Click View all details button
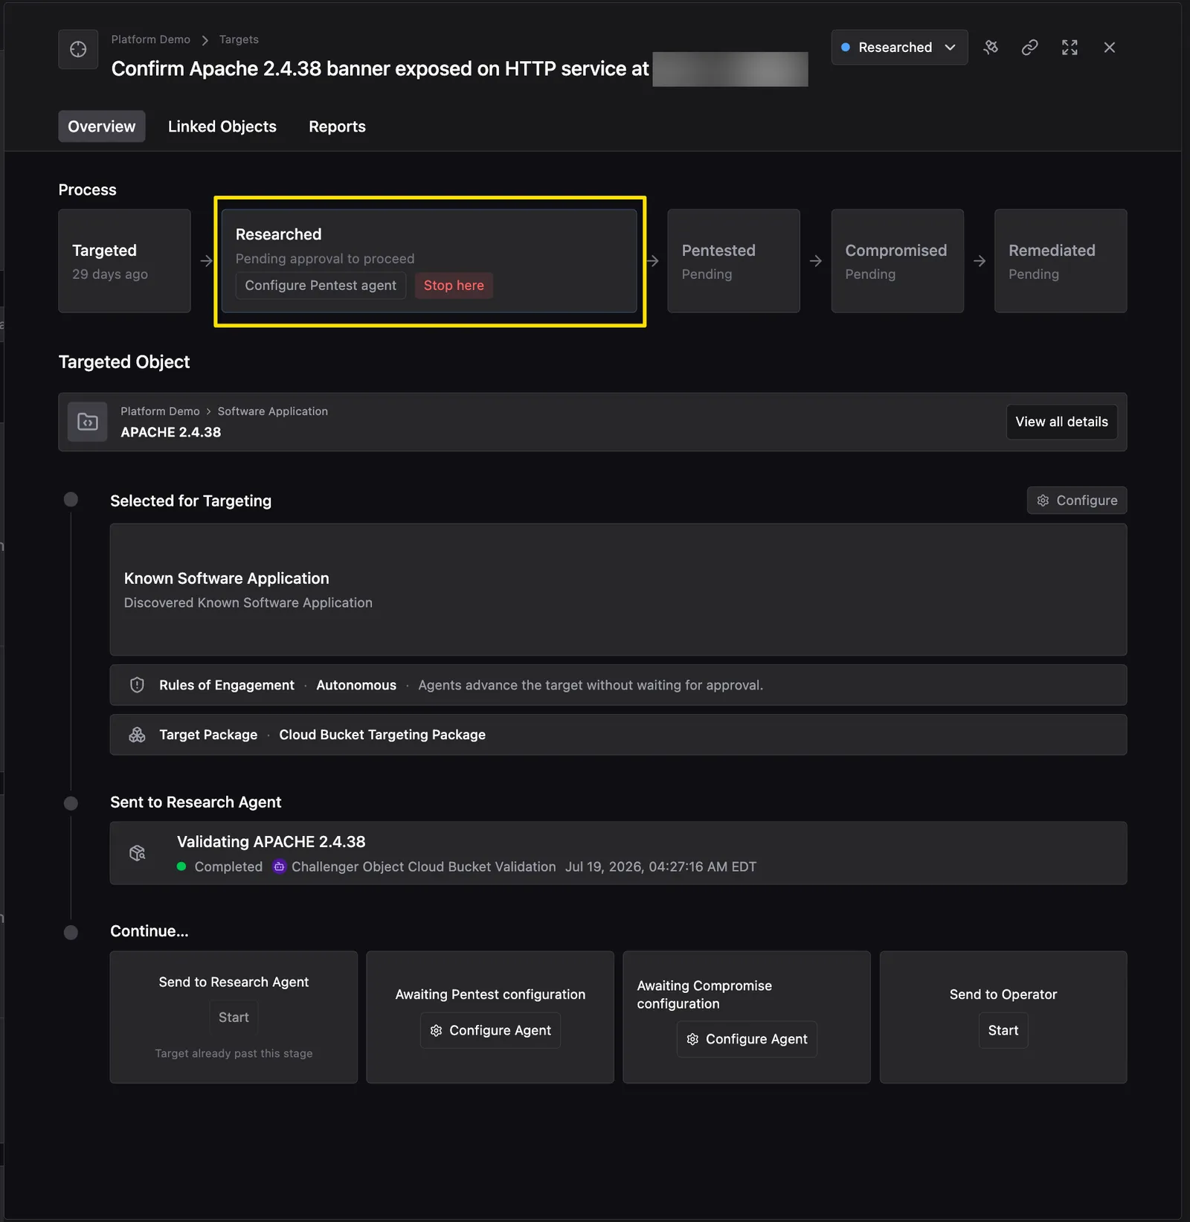Viewport: 1190px width, 1222px height. click(1061, 422)
